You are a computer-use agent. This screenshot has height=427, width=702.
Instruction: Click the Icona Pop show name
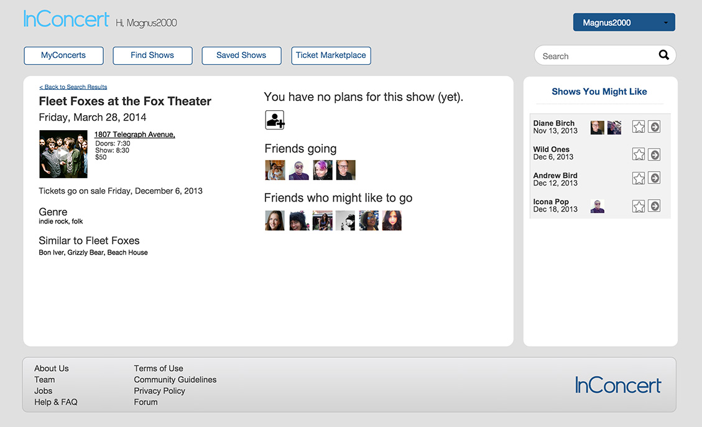pyautogui.click(x=551, y=202)
